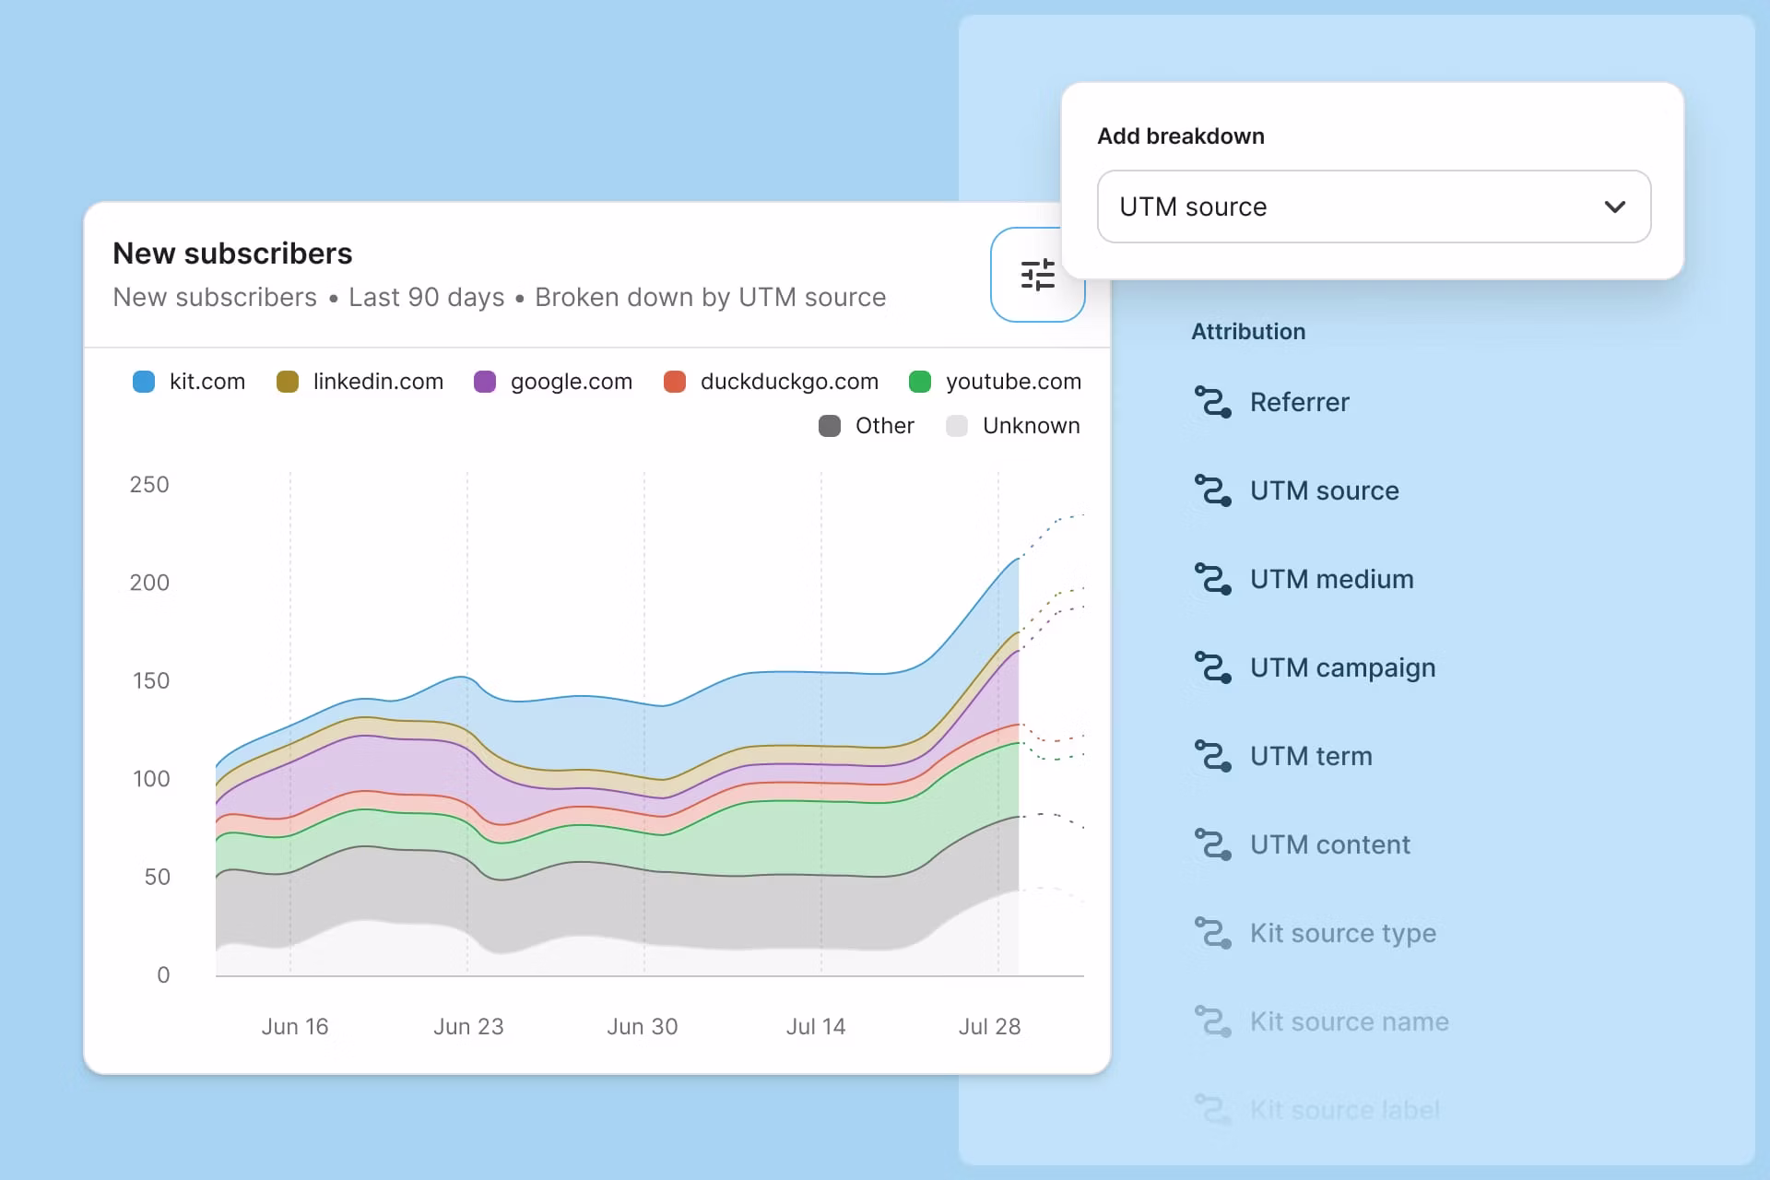Click the Jun 30 axis label
The image size is (1770, 1180).
pyautogui.click(x=643, y=1027)
